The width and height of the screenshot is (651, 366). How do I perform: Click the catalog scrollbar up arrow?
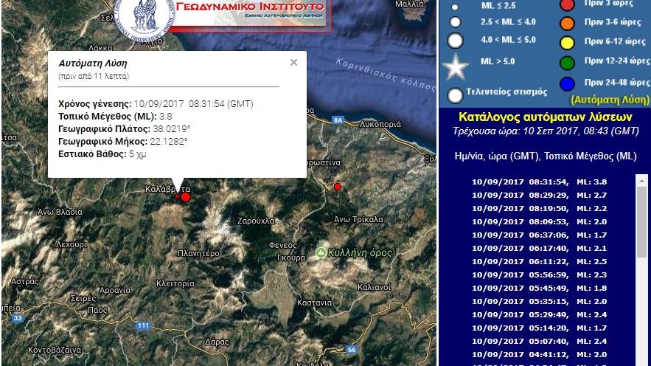[641, 180]
